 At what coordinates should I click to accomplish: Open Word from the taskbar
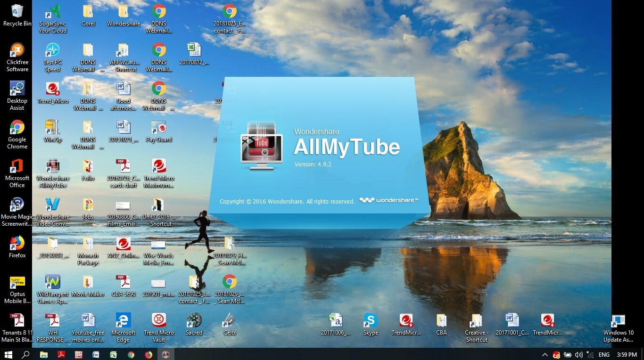tap(96, 354)
